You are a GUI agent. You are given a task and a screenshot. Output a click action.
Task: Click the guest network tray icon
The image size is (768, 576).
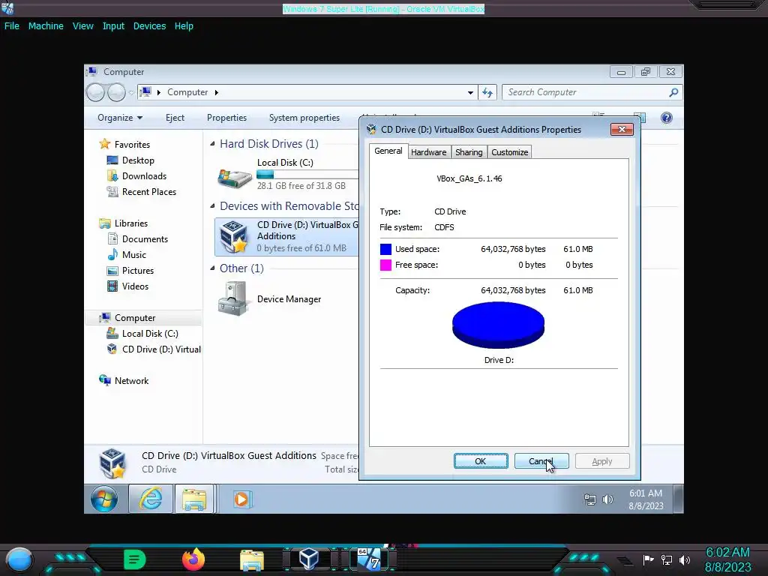point(590,499)
